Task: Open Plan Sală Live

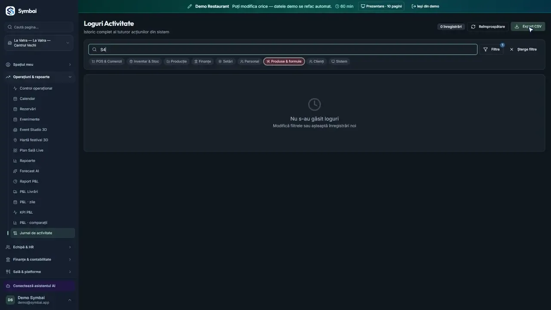Action: click(x=43, y=150)
